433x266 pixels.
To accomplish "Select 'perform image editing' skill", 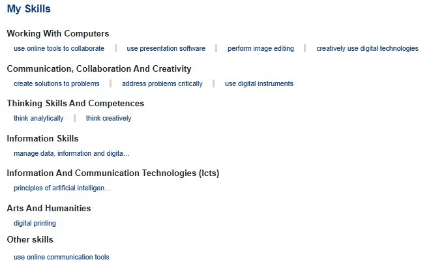I will (x=261, y=49).
